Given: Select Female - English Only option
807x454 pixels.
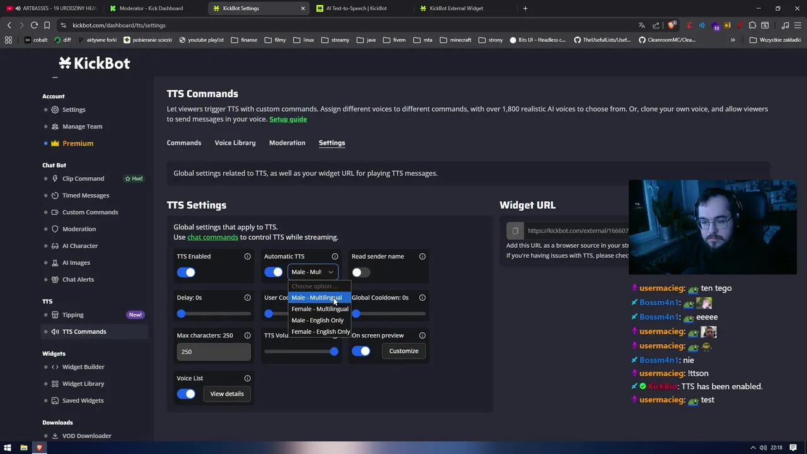Looking at the screenshot, I should click(321, 332).
